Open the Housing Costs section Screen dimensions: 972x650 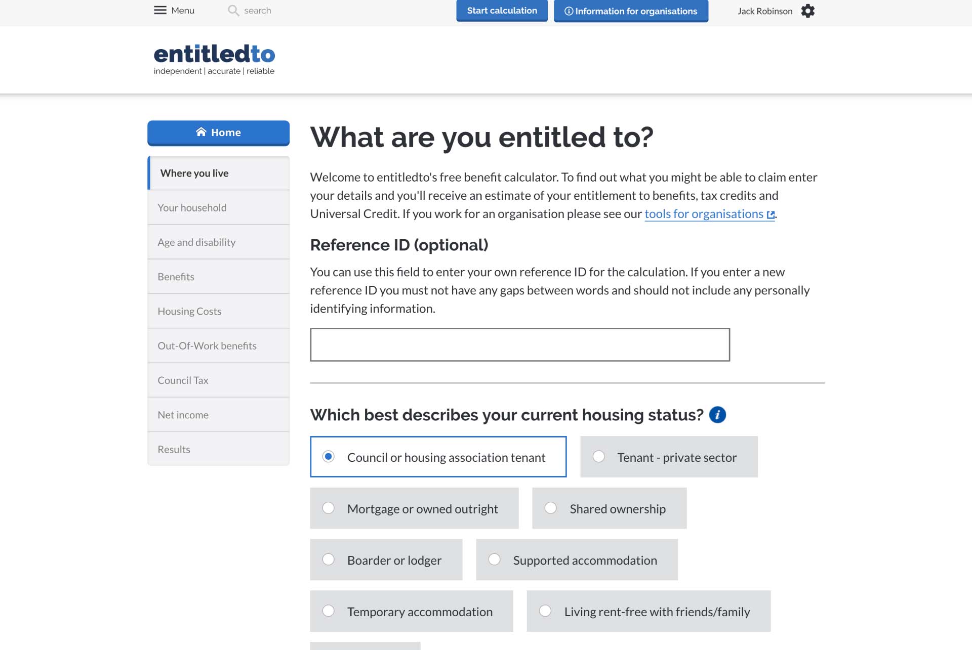(219, 311)
